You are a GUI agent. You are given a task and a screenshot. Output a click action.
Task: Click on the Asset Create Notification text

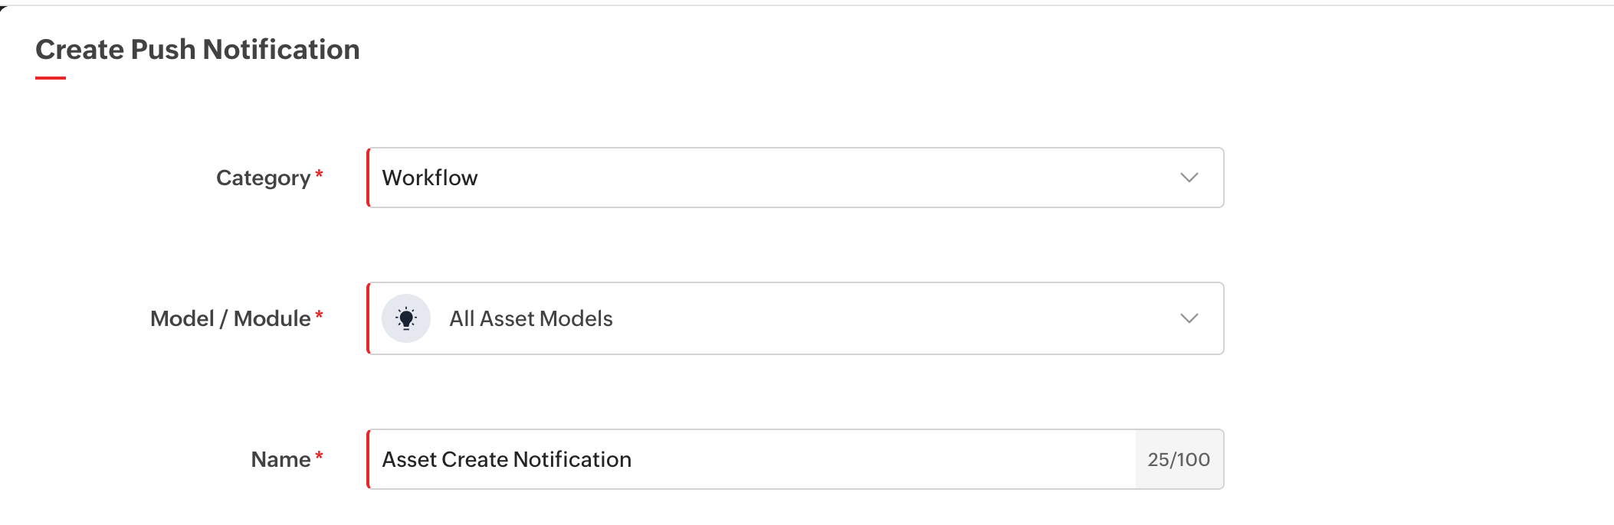[x=507, y=459]
